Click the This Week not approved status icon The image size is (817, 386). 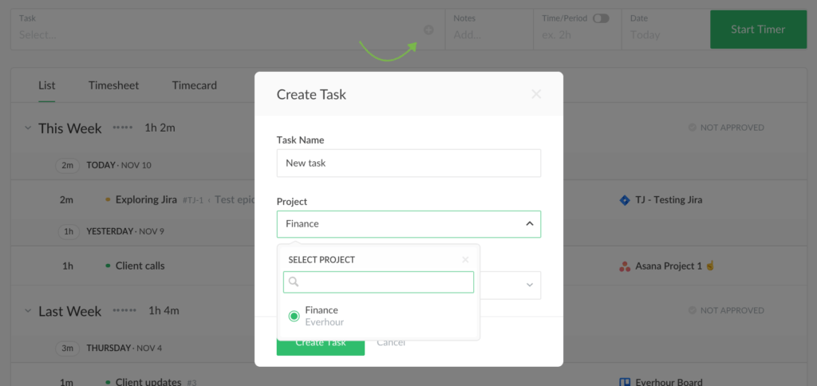[693, 128]
